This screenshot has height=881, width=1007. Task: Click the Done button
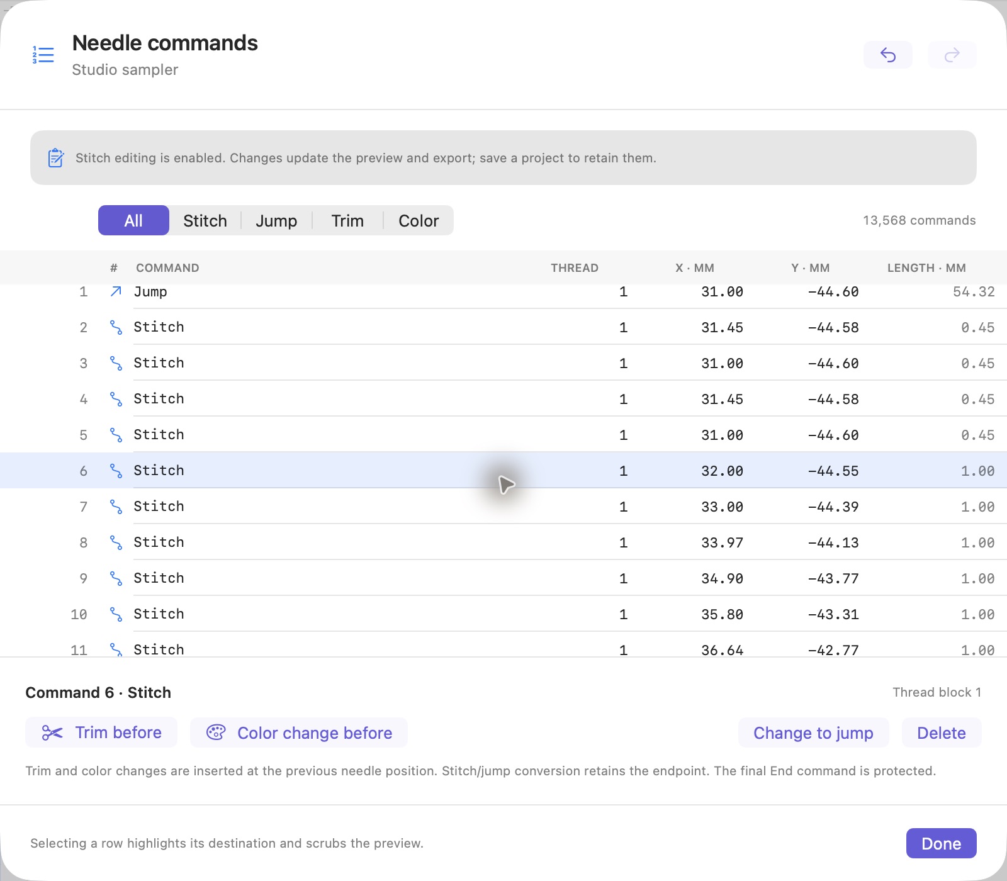pos(942,843)
